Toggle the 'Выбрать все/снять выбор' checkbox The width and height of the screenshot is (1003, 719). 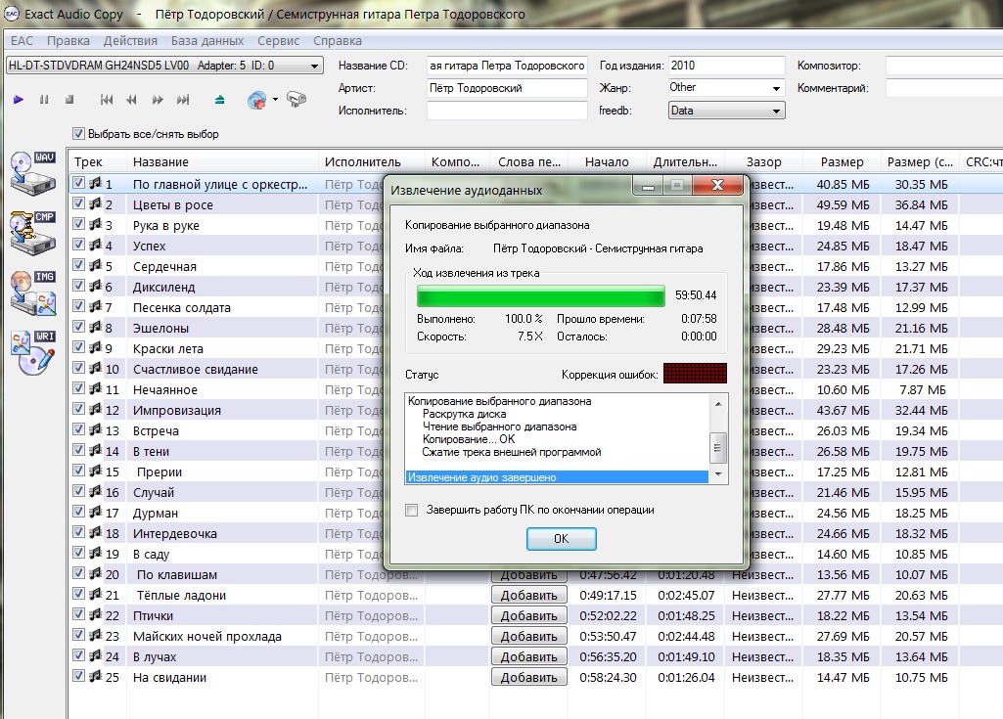tap(79, 134)
